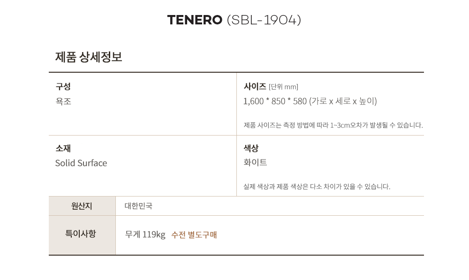Click the 구성 label
The height and width of the screenshot is (280, 469).
tap(63, 87)
